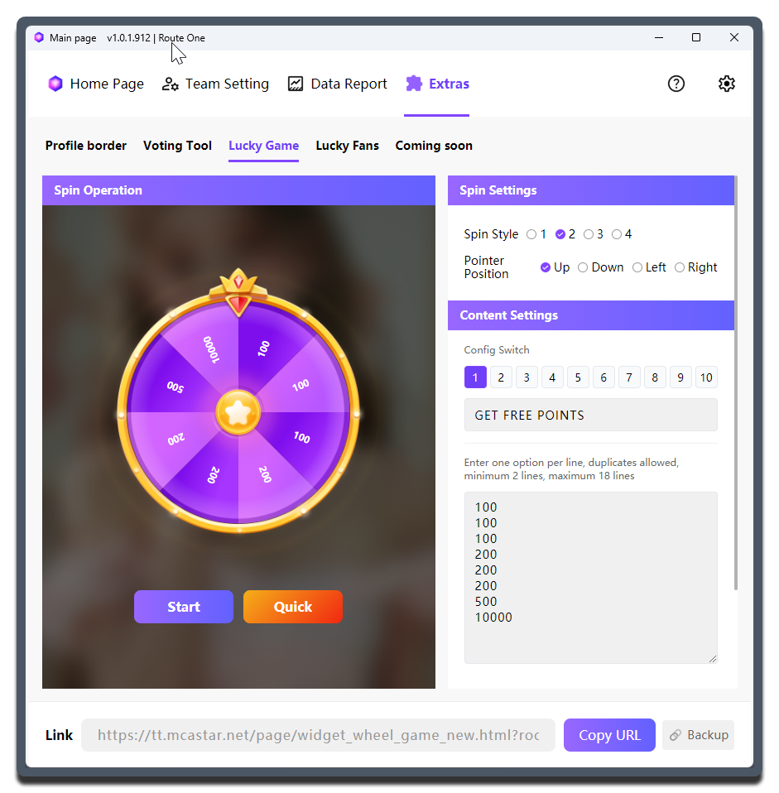Select Spin Style 3 radio button
The width and height of the screenshot is (779, 793).
[x=589, y=234]
